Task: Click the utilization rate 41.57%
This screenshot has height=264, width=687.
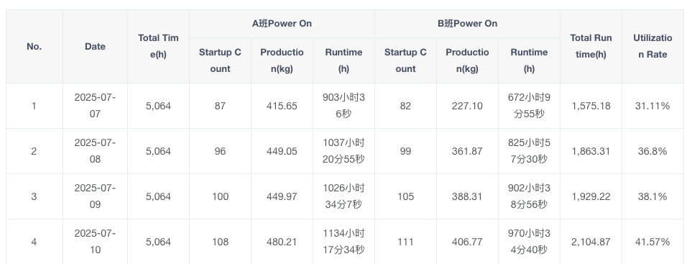Action: click(653, 242)
